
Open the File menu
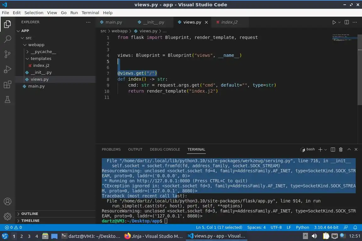point(6,13)
